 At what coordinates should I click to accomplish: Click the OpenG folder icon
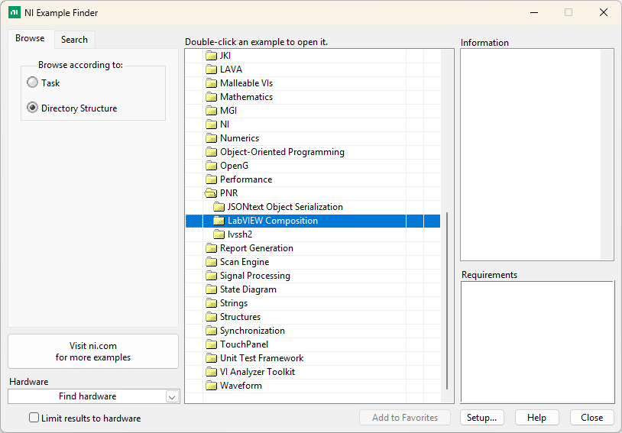(211, 166)
